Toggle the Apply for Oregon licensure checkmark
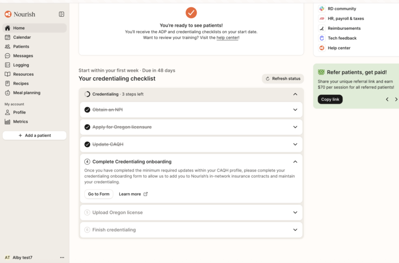This screenshot has height=263, width=399. coord(88,127)
